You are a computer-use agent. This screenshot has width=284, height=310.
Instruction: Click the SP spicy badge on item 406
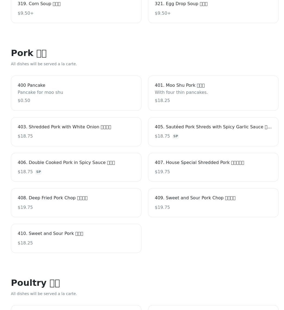point(38,172)
